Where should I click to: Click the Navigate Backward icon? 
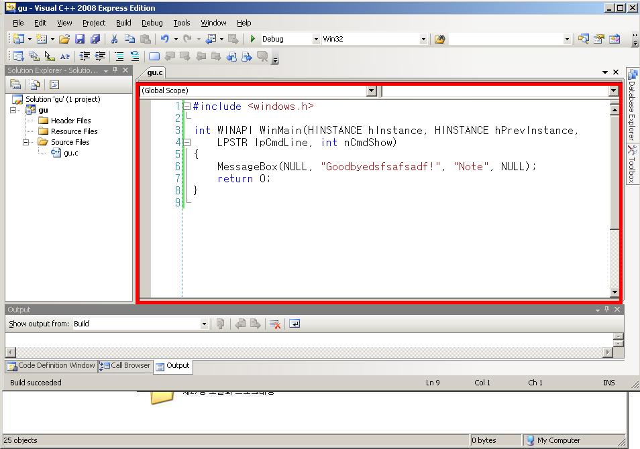pyautogui.click(x=211, y=39)
